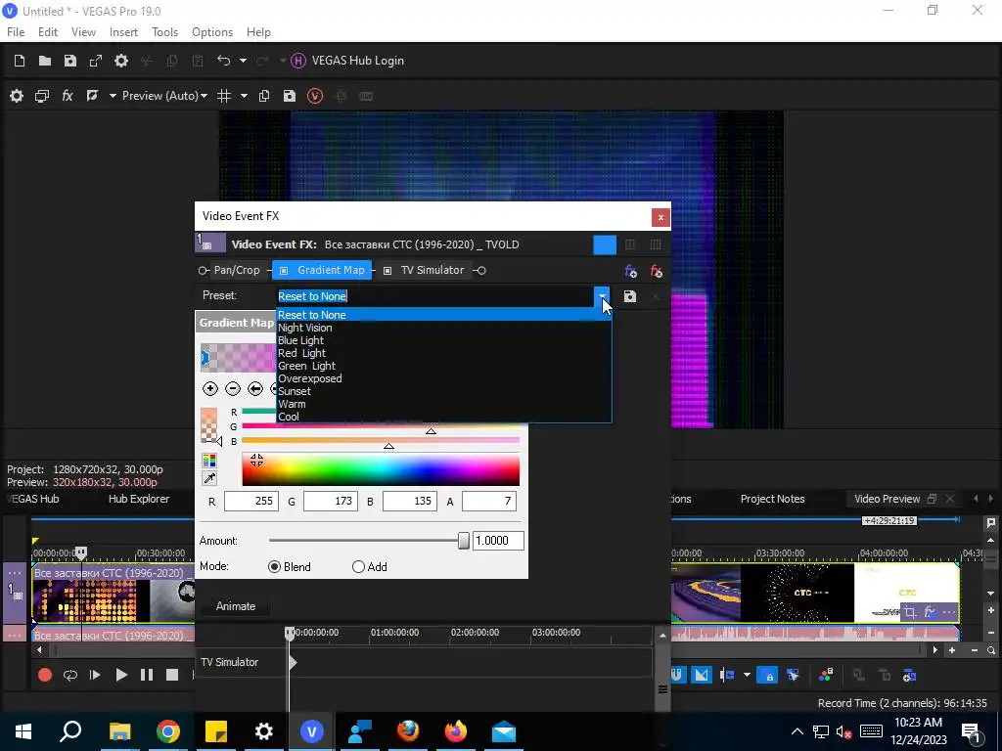
Task: Remove selected plug-in fx icon
Action: coord(656,271)
